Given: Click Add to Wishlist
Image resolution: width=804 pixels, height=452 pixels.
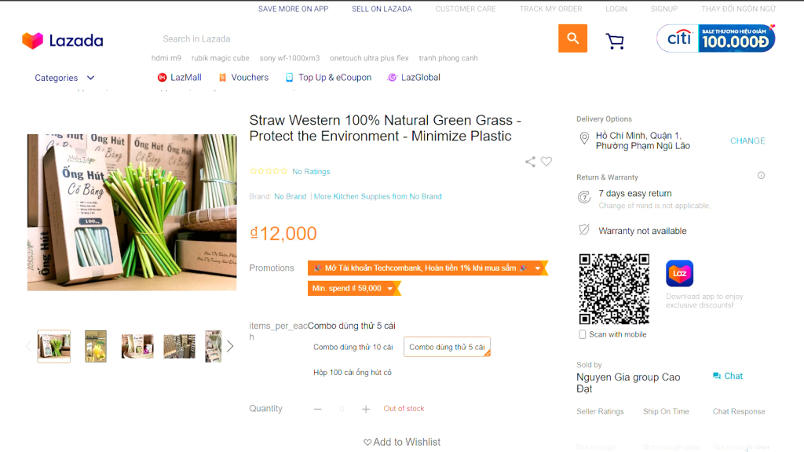Looking at the screenshot, I should tap(401, 442).
